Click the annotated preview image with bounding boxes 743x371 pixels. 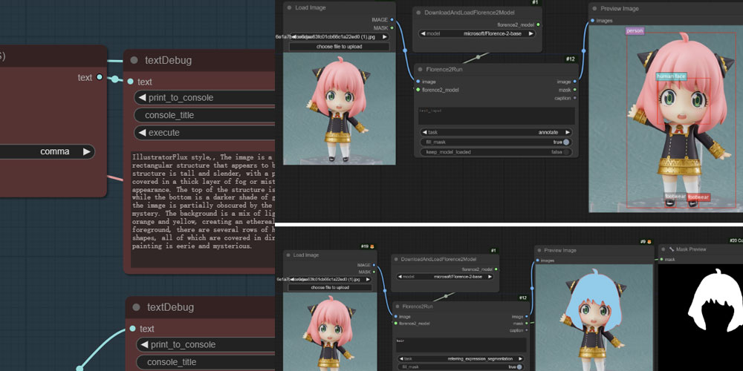tap(666, 118)
